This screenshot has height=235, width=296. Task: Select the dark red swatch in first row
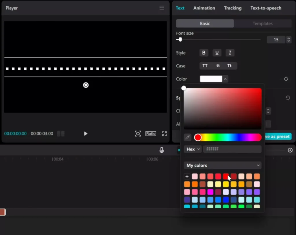coord(234,176)
